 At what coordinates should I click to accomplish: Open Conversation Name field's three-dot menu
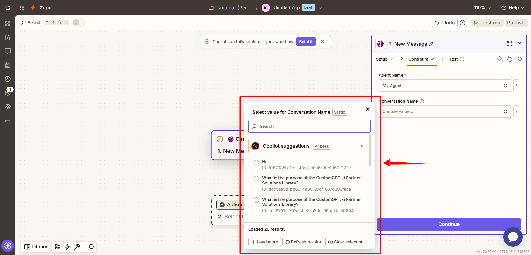(516, 111)
